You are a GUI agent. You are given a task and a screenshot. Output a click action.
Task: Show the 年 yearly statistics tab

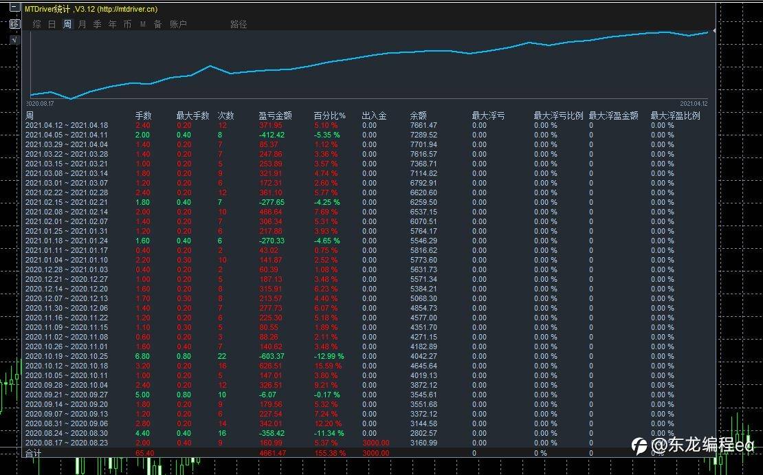pyautogui.click(x=113, y=25)
